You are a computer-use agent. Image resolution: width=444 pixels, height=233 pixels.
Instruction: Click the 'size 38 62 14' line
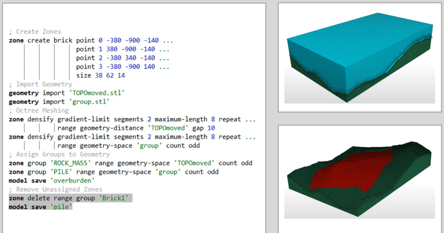click(101, 75)
